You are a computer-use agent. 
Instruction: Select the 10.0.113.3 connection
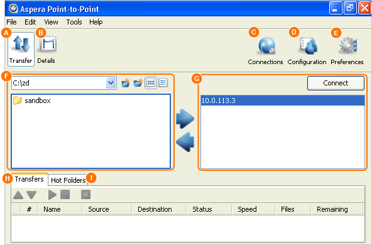click(x=283, y=101)
